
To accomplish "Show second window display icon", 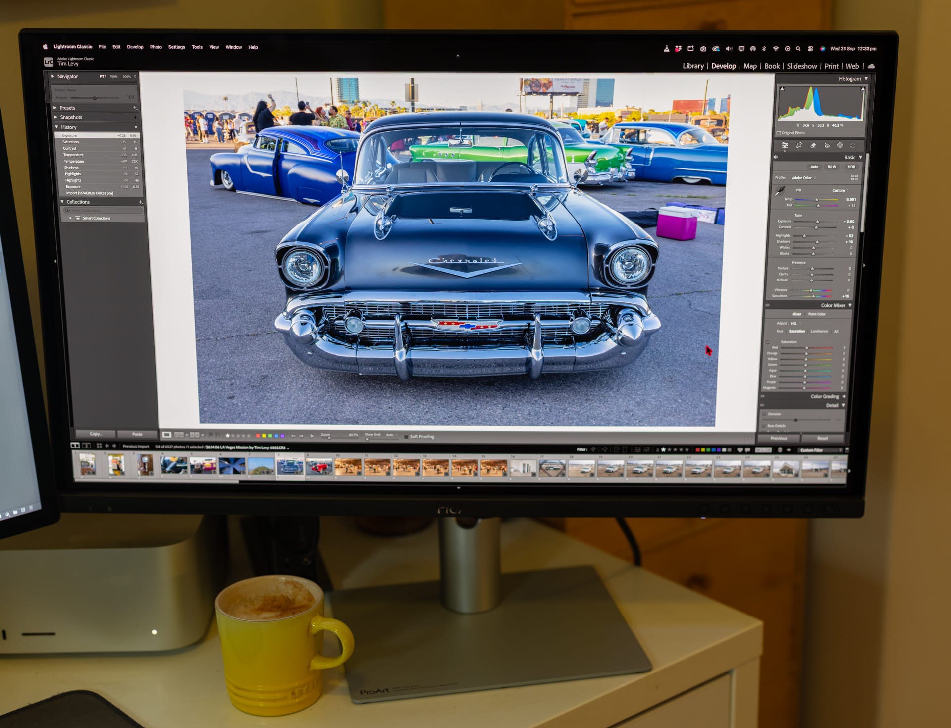I will (x=86, y=446).
